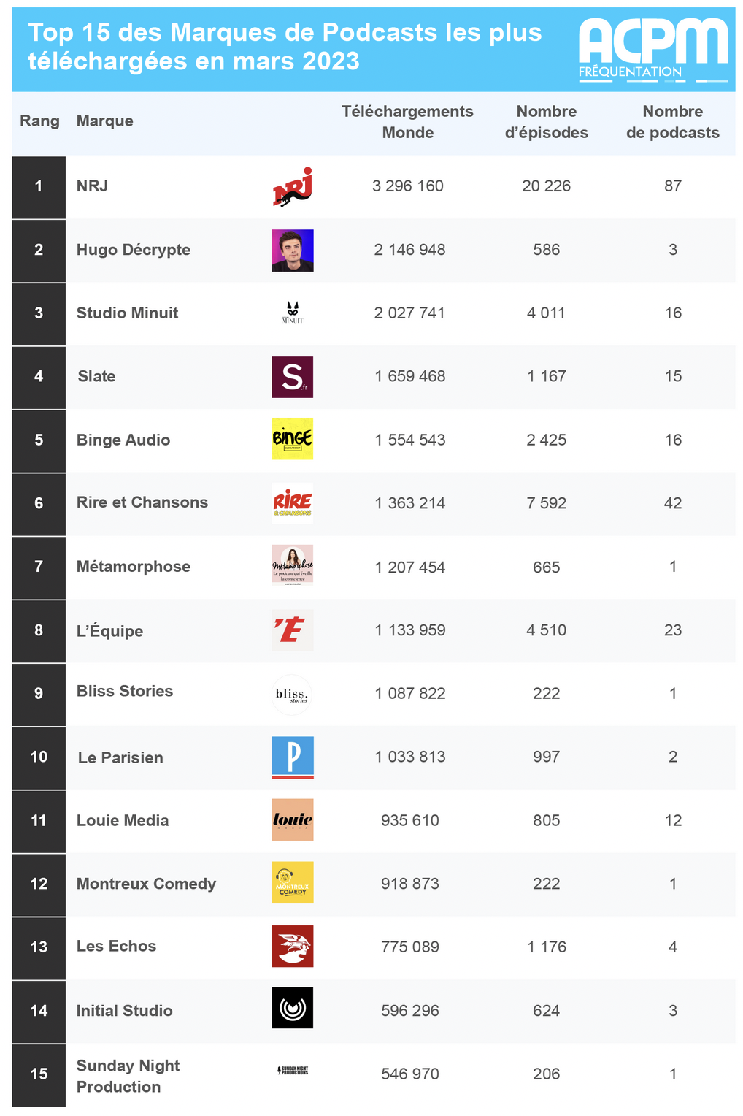Image resolution: width=743 pixels, height=1116 pixels.
Task: Click the Téléchargements Monde column header
Action: (407, 122)
